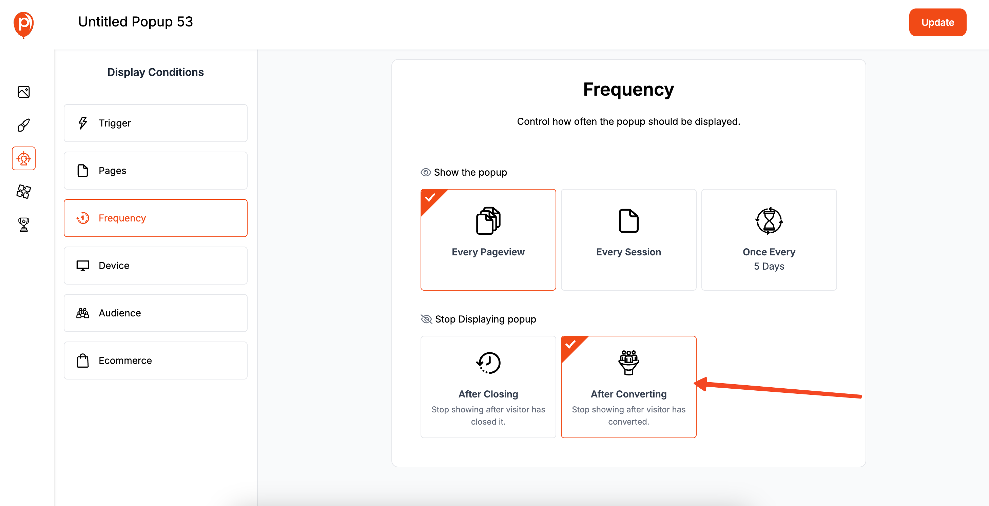Click the Stop Displaying popup label

coord(485,319)
